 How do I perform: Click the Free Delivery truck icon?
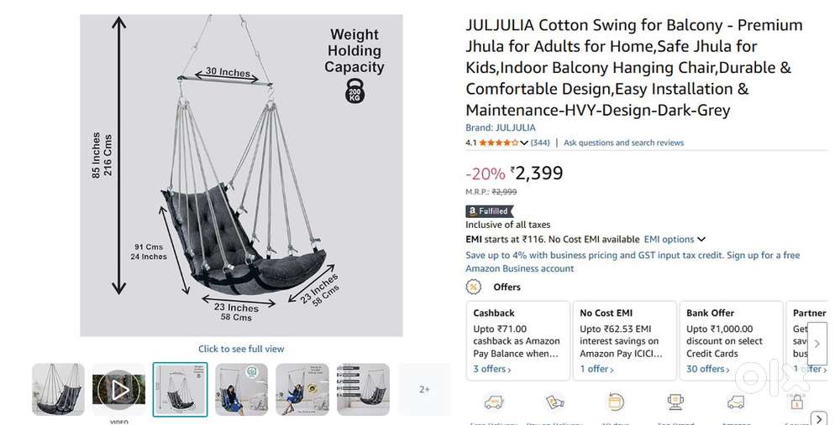pos(492,404)
